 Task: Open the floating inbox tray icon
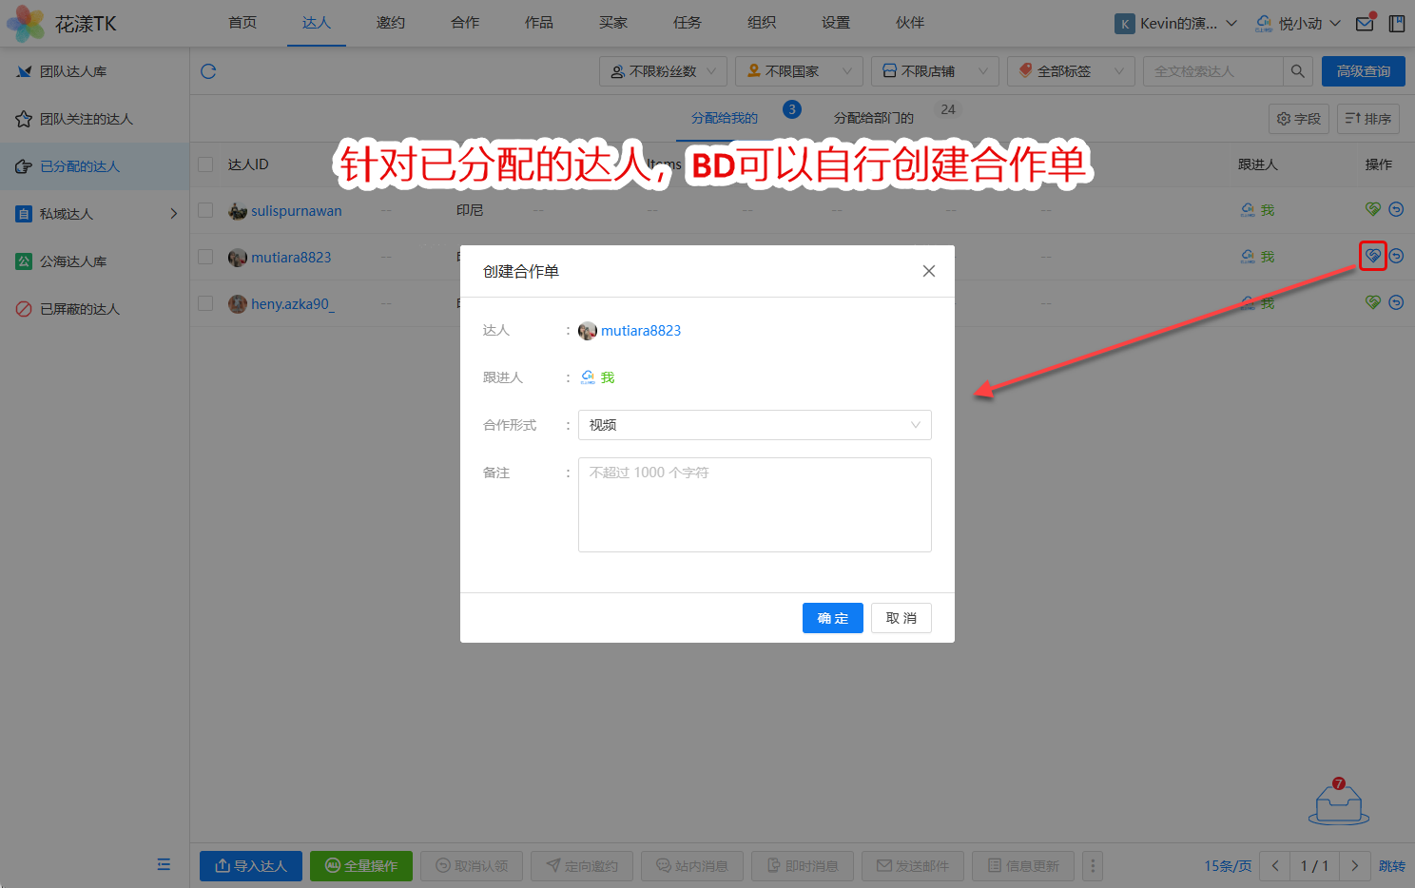point(1339,803)
